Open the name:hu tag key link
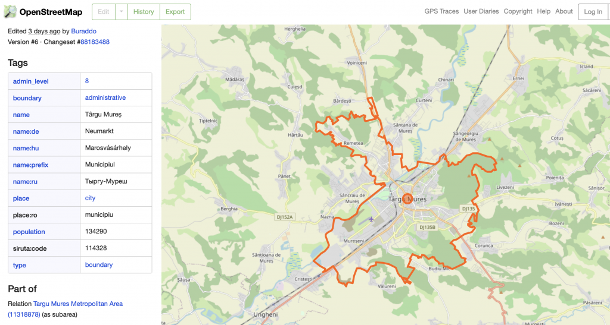The height and width of the screenshot is (325, 610). pyautogui.click(x=26, y=148)
